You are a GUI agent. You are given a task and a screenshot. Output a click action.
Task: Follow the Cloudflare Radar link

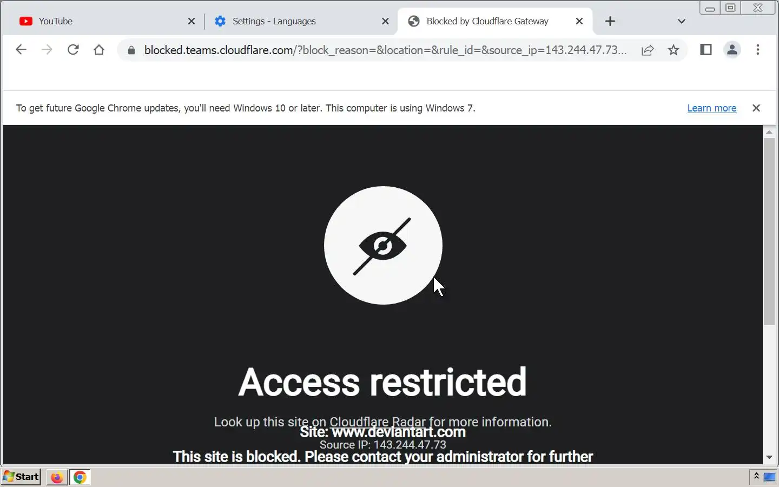378,422
